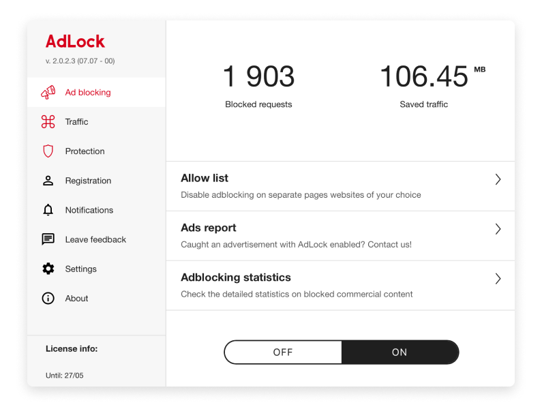Go to the Protection menu item
Screen dimensions: 542x407
coord(96,151)
